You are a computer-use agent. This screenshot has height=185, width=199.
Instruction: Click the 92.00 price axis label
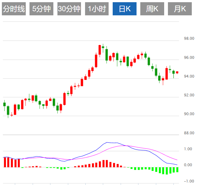[x=189, y=95]
